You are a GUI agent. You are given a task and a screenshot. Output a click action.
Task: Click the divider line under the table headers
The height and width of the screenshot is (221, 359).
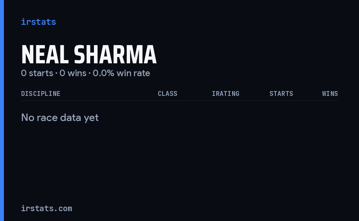pos(180,101)
